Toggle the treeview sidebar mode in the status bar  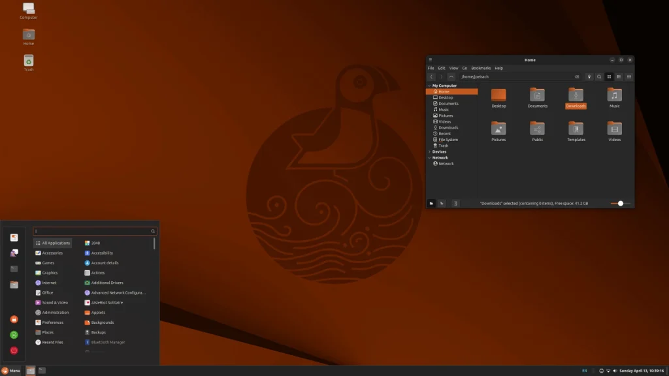(442, 203)
